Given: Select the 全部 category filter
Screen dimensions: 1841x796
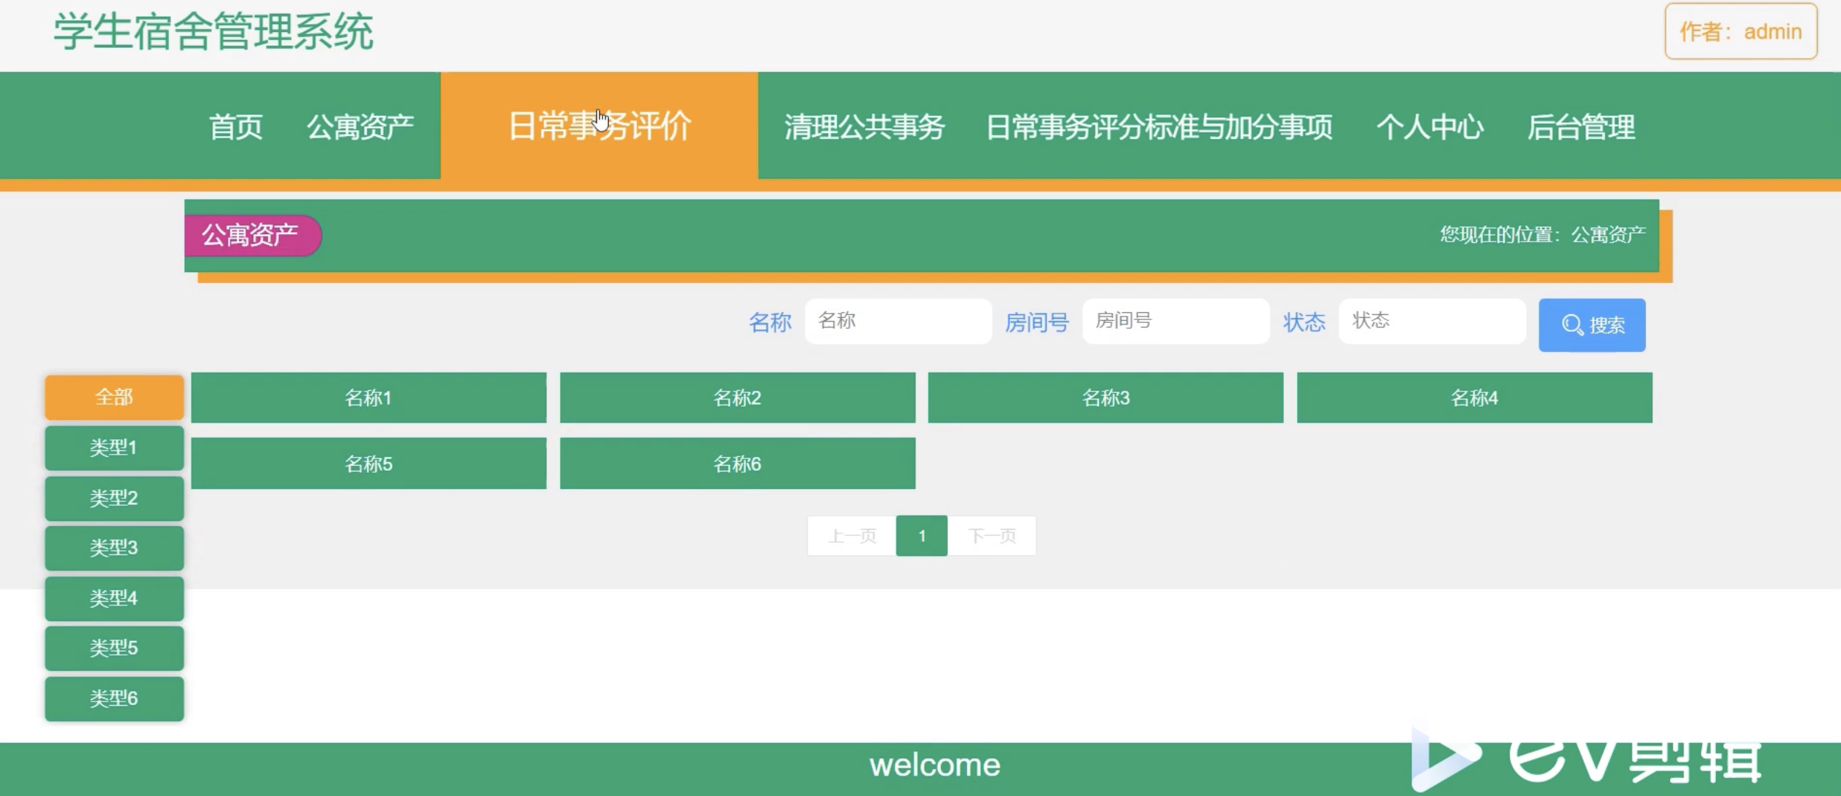Looking at the screenshot, I should tap(114, 397).
